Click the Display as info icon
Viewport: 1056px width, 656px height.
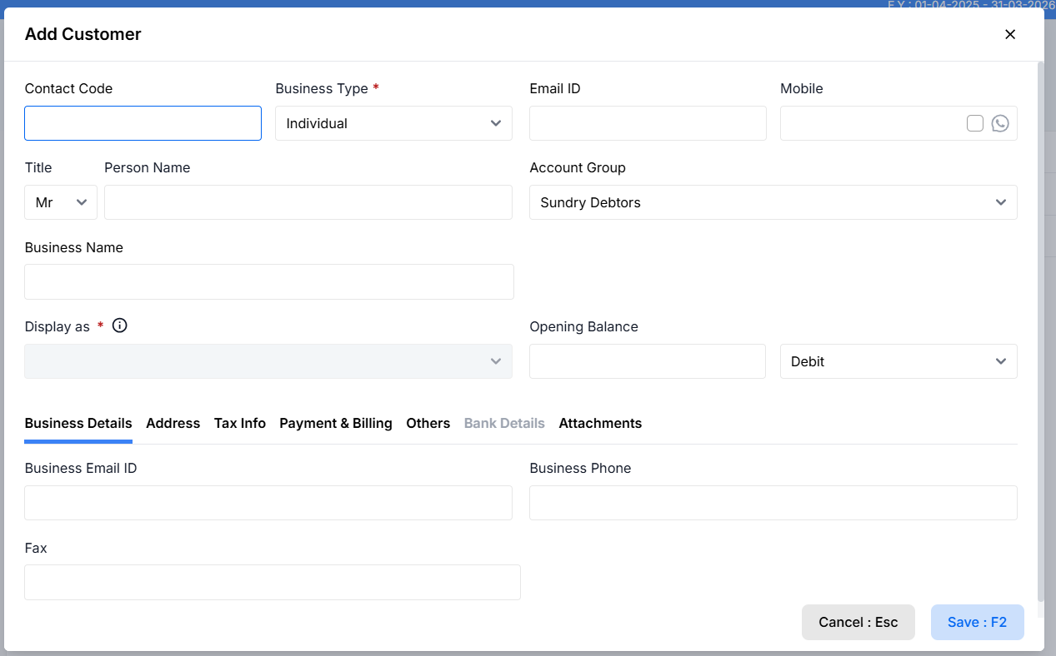(x=120, y=326)
